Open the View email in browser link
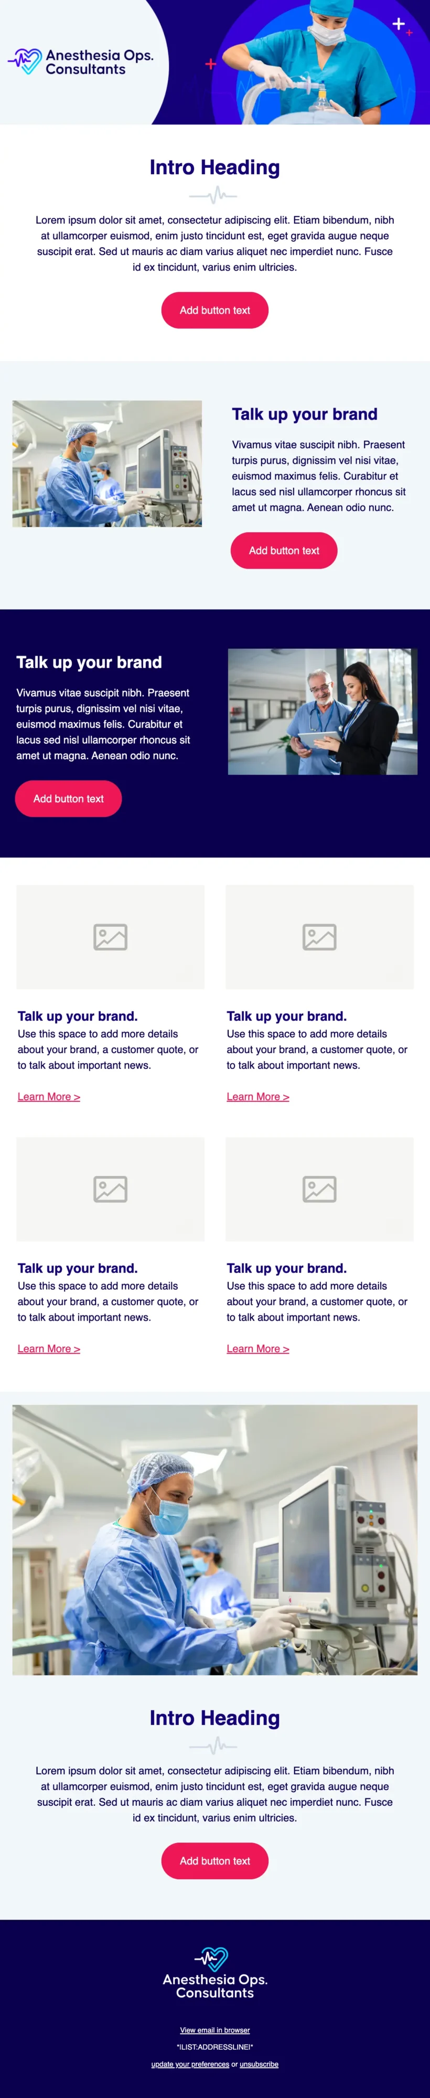430x2098 pixels. (215, 2030)
